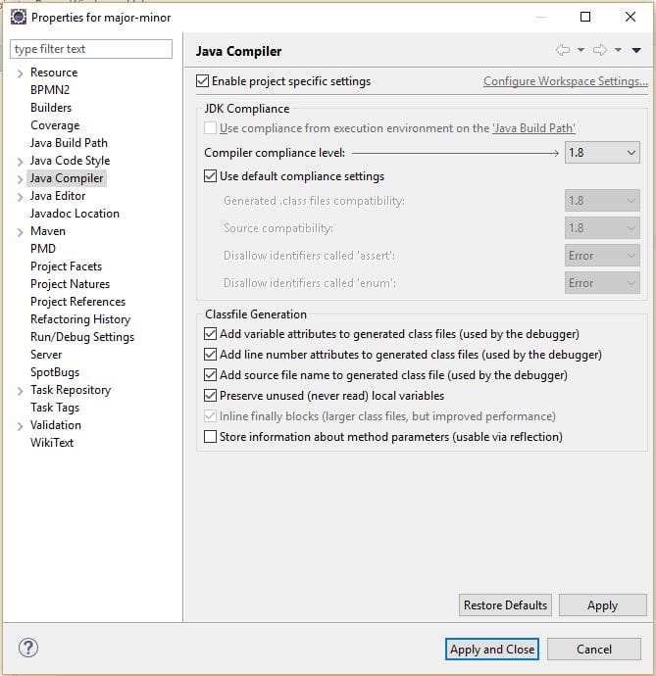This screenshot has width=656, height=676.
Task: Click the Eclipse icon in title bar
Action: point(17,17)
